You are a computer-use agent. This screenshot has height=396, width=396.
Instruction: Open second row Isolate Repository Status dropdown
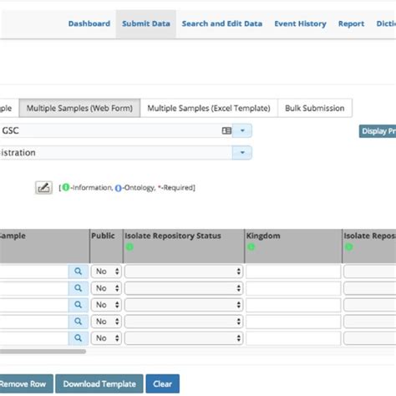(184, 288)
